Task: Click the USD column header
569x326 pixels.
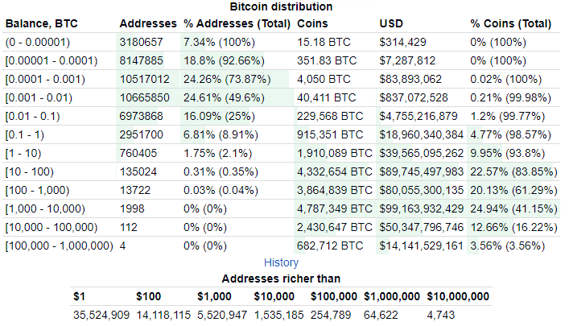Action: click(x=391, y=23)
